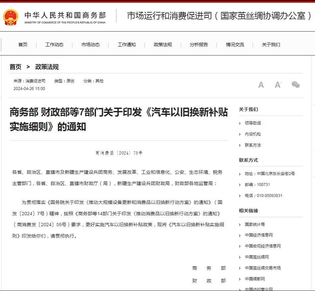315x291 pixels.
Task: Click the arrow beside 中国宏观经济信息网
Action: click(240, 246)
